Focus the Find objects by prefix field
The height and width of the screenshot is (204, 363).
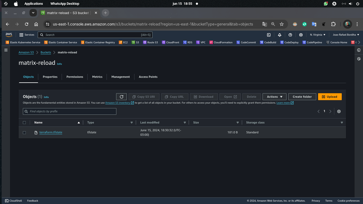pyautogui.click(x=70, y=111)
